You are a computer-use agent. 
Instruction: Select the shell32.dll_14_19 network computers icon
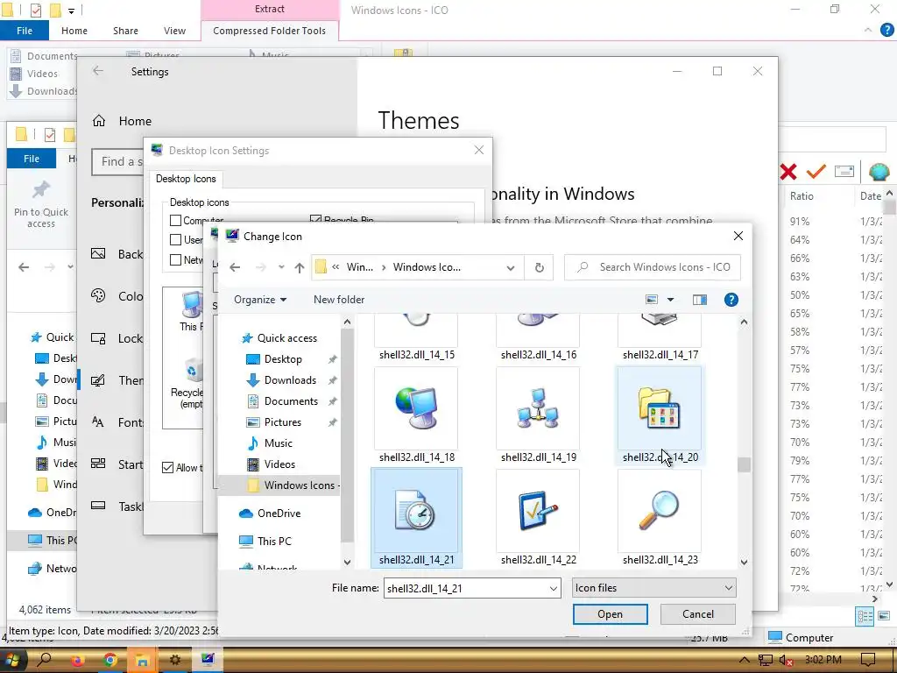tap(539, 408)
